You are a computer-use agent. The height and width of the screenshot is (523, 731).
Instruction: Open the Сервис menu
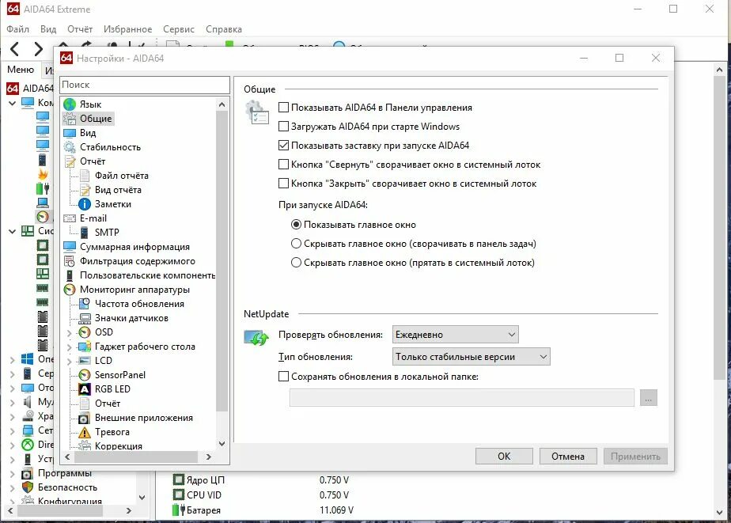(179, 29)
